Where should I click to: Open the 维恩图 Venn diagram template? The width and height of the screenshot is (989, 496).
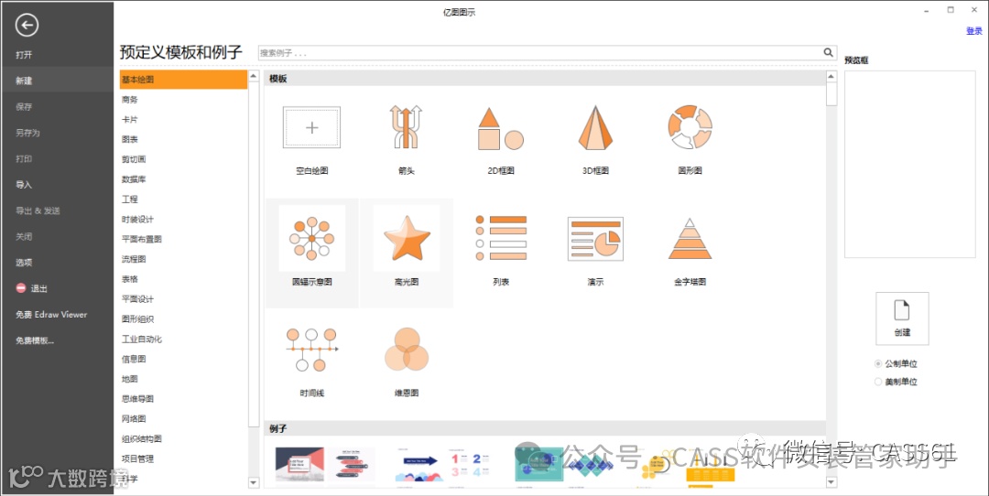(407, 350)
